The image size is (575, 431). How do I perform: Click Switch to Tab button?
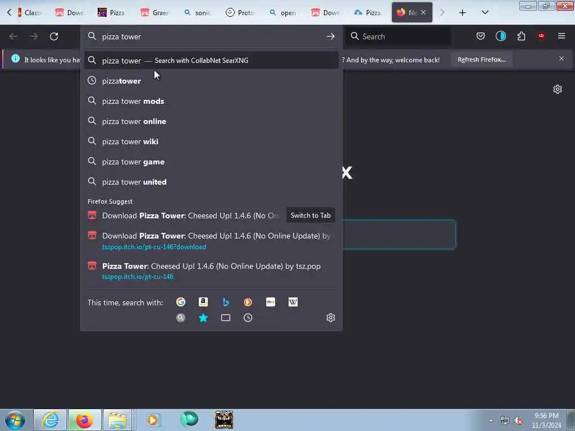310,215
